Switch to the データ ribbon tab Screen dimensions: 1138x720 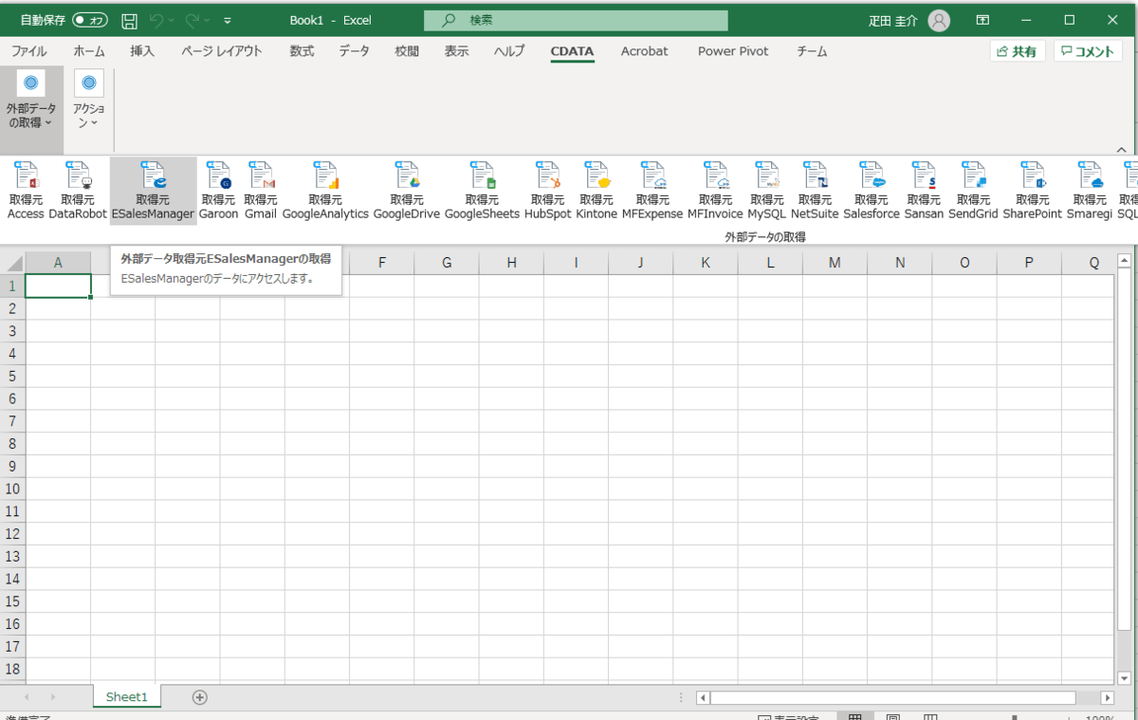(354, 51)
